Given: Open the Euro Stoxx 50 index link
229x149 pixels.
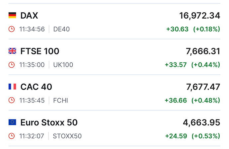Looking at the screenshot, I should click(49, 122).
